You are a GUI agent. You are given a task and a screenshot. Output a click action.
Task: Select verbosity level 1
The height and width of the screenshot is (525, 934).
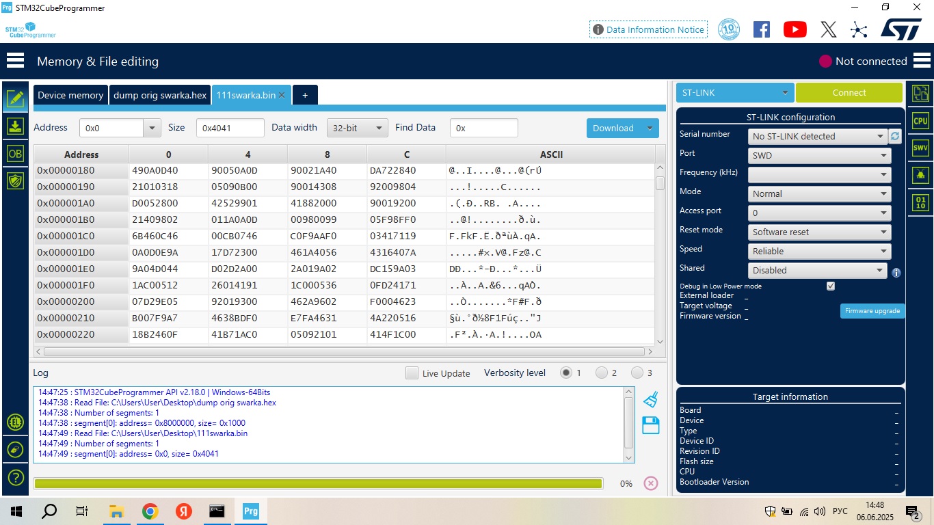pyautogui.click(x=565, y=373)
